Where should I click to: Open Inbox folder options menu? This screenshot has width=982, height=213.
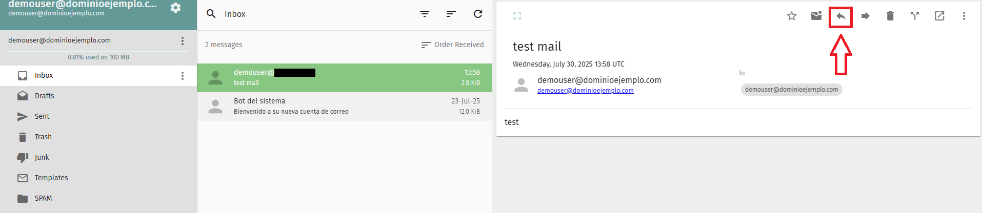pos(183,75)
